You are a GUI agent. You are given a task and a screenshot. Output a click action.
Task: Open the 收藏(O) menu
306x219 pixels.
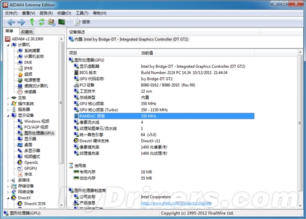[x=64, y=13]
